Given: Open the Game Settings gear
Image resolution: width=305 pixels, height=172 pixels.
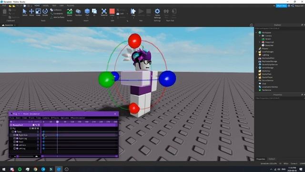Looking at the screenshot, I should tap(157, 11).
